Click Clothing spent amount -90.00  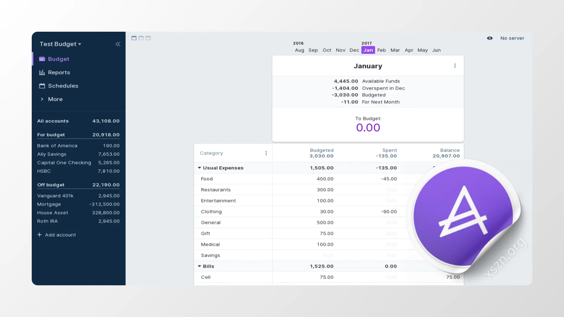[389, 212]
